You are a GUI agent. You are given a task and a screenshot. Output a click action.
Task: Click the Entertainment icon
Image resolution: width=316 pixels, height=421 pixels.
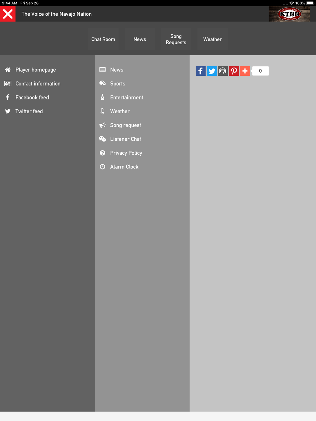click(x=102, y=97)
